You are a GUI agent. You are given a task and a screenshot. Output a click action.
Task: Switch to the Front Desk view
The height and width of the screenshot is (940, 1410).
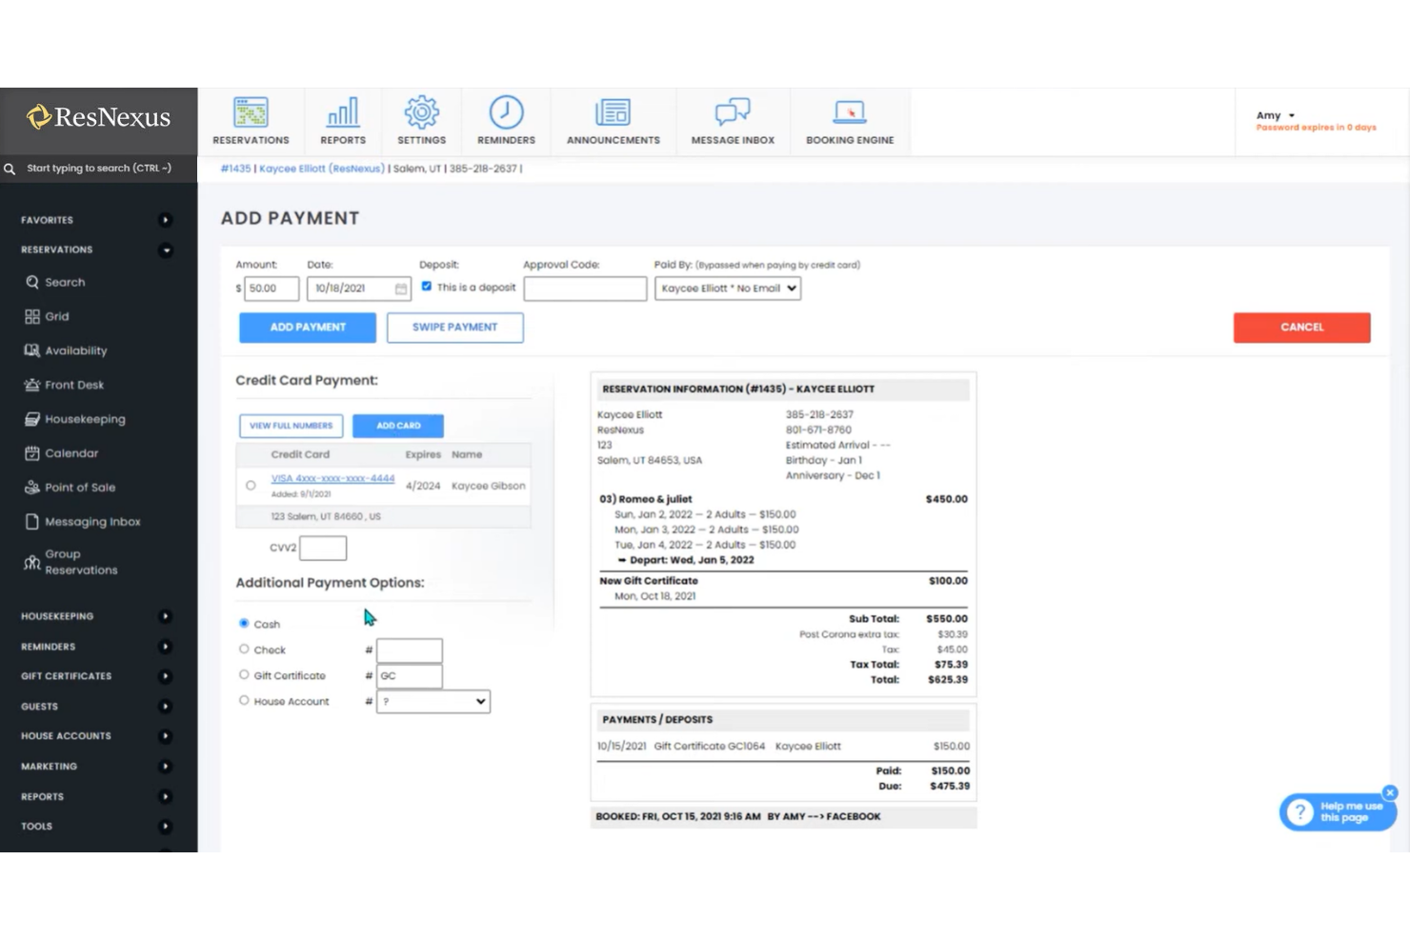pos(73,384)
